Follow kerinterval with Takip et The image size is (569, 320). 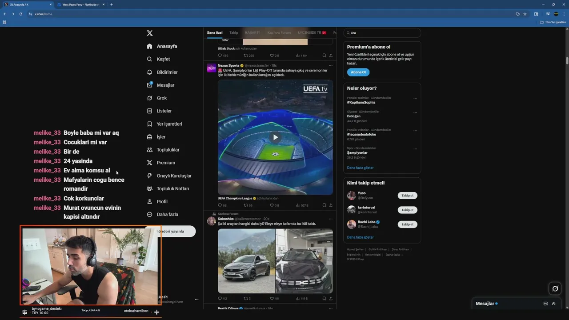click(x=407, y=210)
